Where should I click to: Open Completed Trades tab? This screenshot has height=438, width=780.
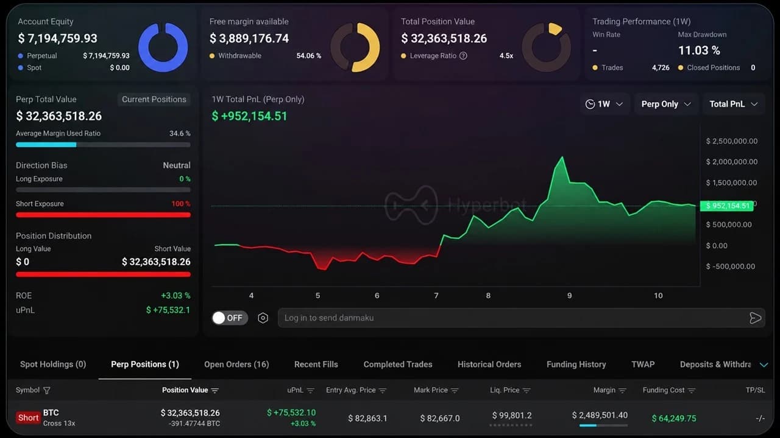point(398,364)
